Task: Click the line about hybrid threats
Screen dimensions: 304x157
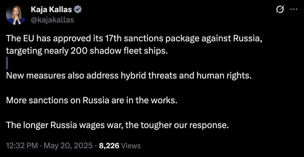Action: (128, 75)
